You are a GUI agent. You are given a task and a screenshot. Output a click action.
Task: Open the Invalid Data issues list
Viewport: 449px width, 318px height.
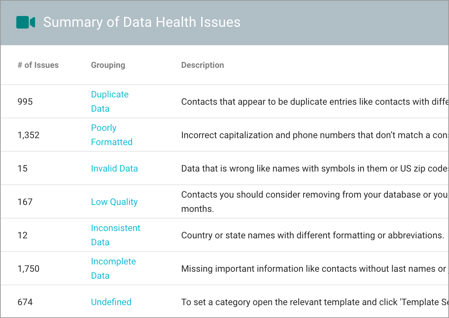(115, 168)
